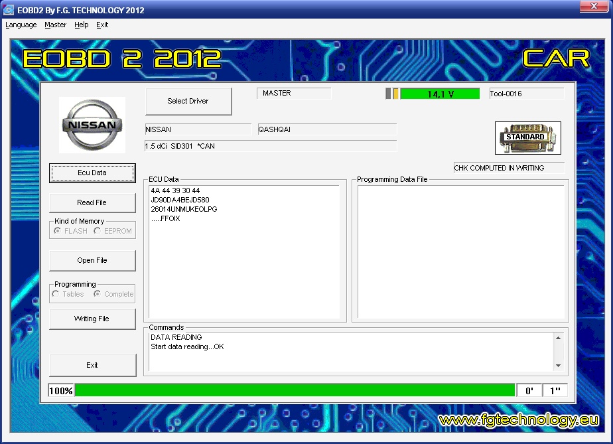Viewport: 613px width, 444px height.
Task: Click the 1'' seconds timer box
Action: click(555, 391)
